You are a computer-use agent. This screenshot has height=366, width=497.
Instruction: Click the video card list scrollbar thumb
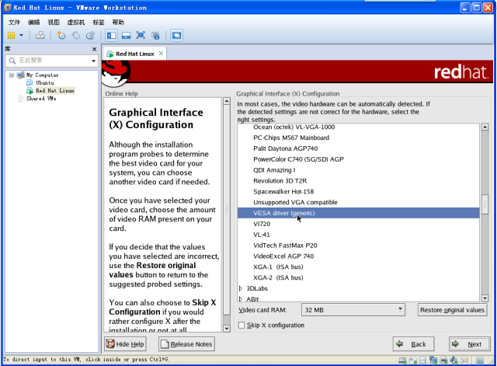pyautogui.click(x=485, y=204)
